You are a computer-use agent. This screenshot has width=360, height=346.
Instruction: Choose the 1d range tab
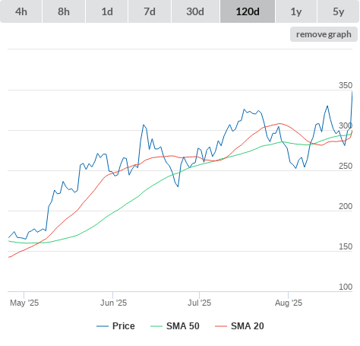tap(107, 11)
